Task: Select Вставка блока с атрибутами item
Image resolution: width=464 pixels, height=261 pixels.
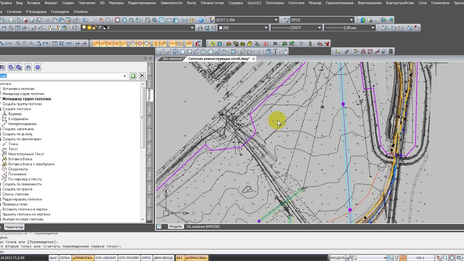Action: click(31, 164)
